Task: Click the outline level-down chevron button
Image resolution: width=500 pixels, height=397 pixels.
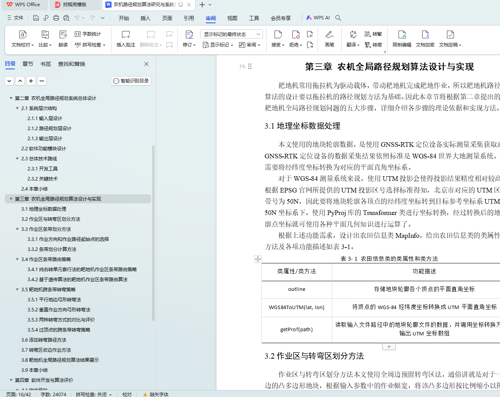Action: point(9,81)
